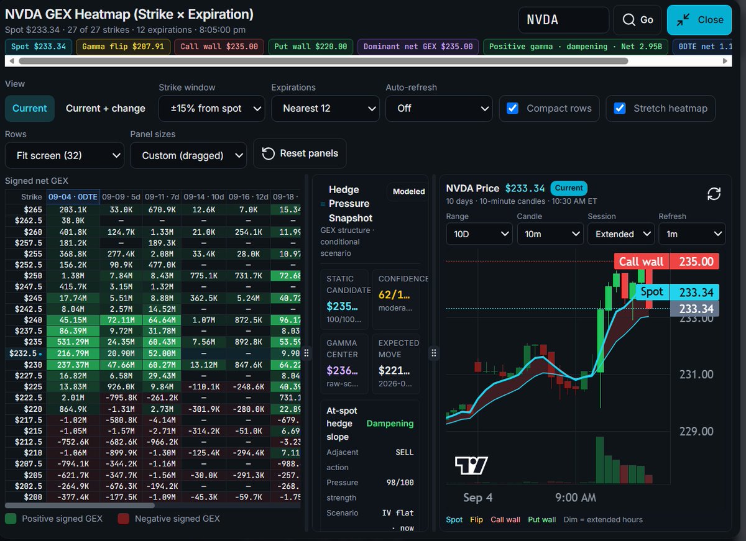Click the Reset panels circular arrow icon
This screenshot has width=746, height=541.
click(x=269, y=153)
